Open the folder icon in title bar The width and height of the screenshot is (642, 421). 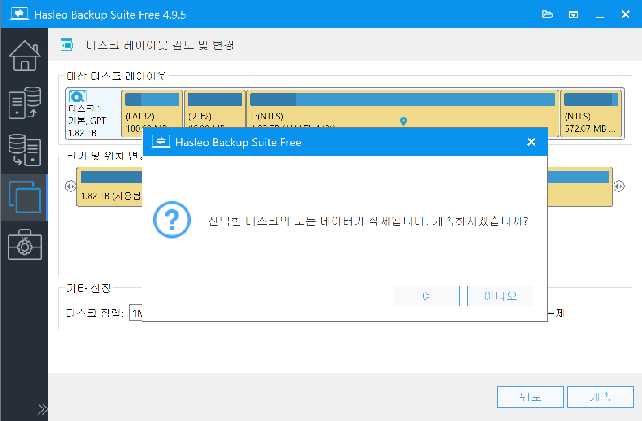547,15
